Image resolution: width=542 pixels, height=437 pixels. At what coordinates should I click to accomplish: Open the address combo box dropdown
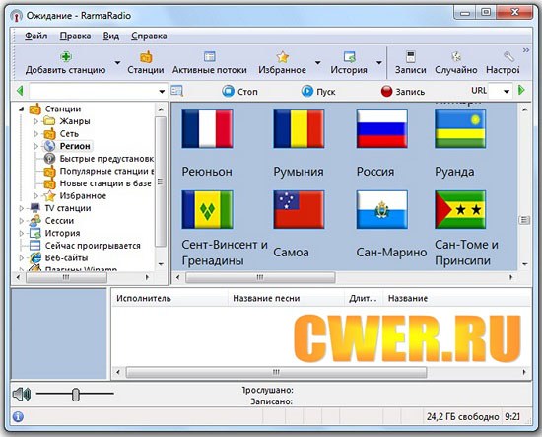[162, 92]
